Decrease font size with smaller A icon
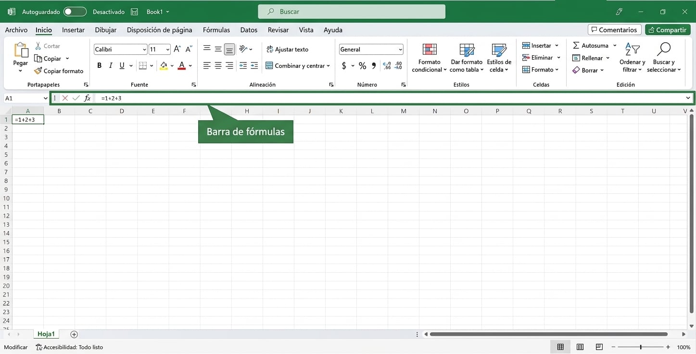 click(x=189, y=49)
